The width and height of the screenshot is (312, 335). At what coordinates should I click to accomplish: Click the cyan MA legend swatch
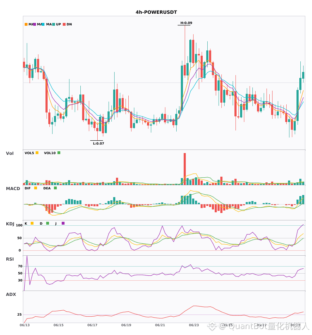click(x=43, y=24)
